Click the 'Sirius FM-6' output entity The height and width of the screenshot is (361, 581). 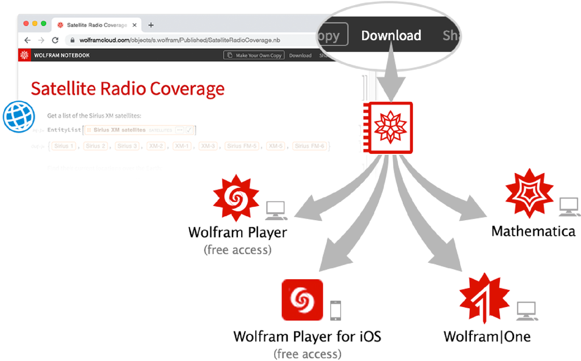[x=310, y=146]
